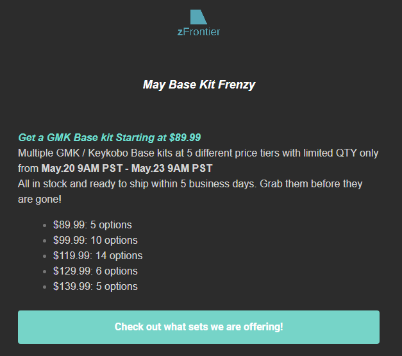402x356 pixels.
Task: Select the May Base Kit Frenzy heading
Action: [x=199, y=85]
